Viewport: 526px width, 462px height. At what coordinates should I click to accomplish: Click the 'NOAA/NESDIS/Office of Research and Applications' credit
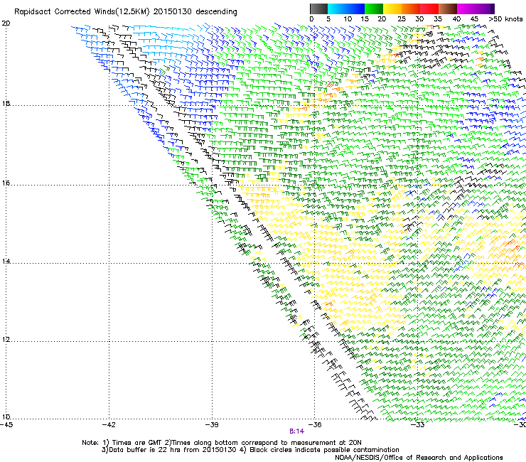point(419,458)
